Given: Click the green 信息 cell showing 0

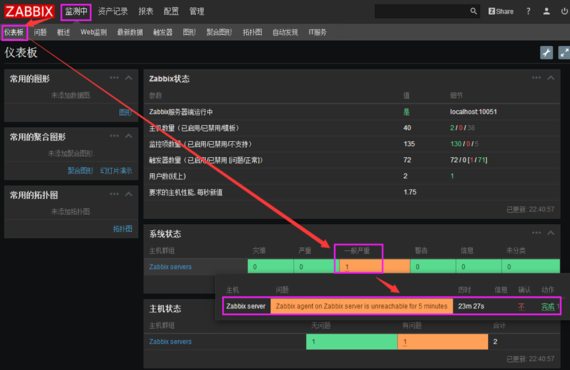Looking at the screenshot, I should tap(479, 266).
